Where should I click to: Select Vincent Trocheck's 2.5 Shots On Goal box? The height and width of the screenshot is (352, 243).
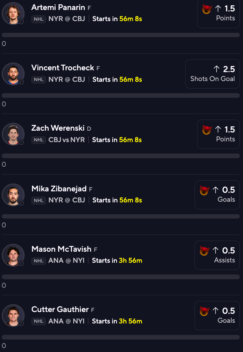(212, 74)
